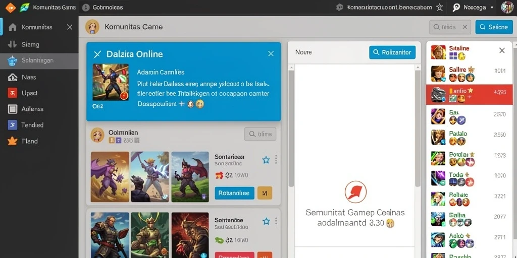Favorite Soiitanäoe with the star icon
This screenshot has height=258, width=517.
point(266,222)
